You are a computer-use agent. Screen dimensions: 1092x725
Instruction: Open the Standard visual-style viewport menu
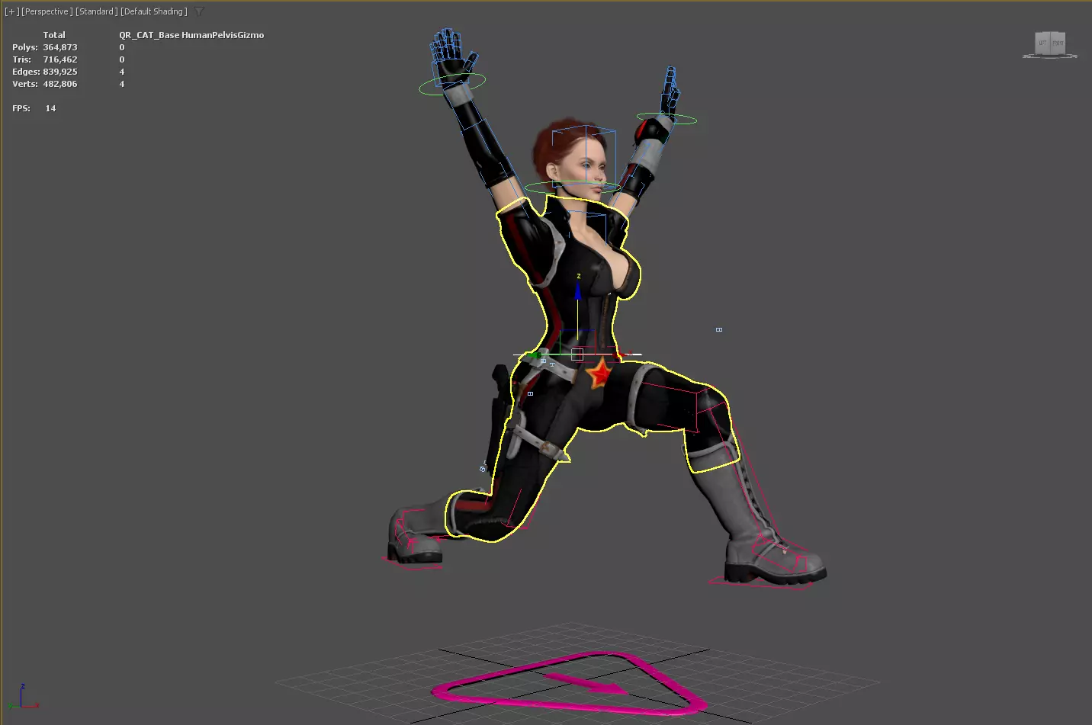(97, 11)
